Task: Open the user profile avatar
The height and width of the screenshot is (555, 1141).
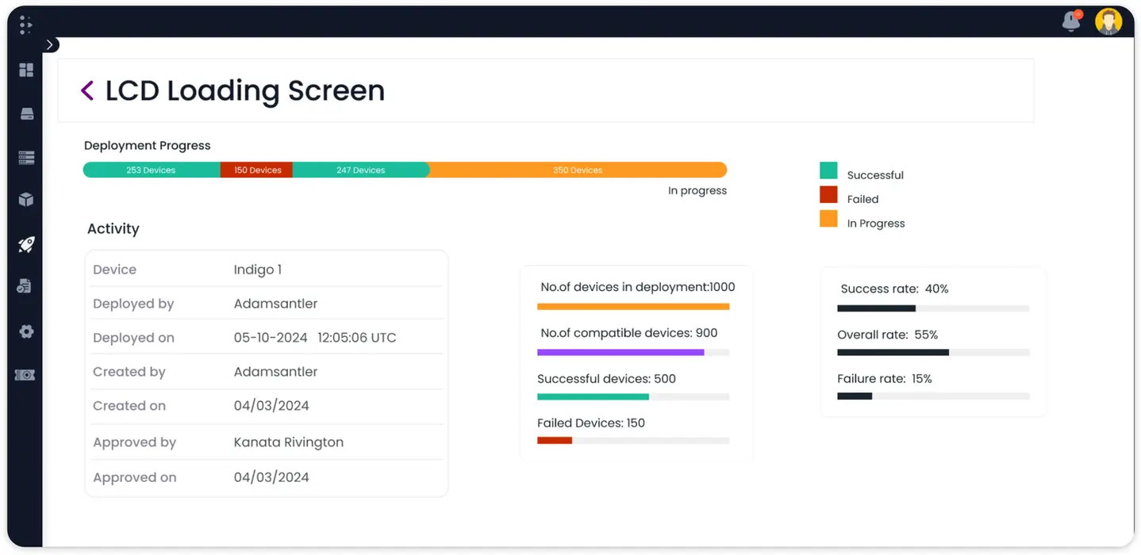Action: (x=1108, y=21)
